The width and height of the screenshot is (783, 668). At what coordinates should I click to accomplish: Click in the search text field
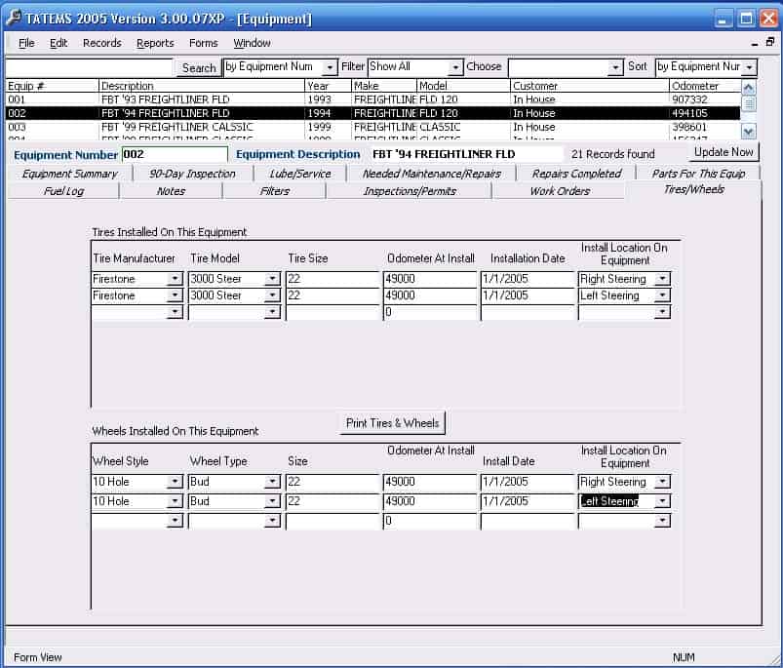[x=90, y=67]
